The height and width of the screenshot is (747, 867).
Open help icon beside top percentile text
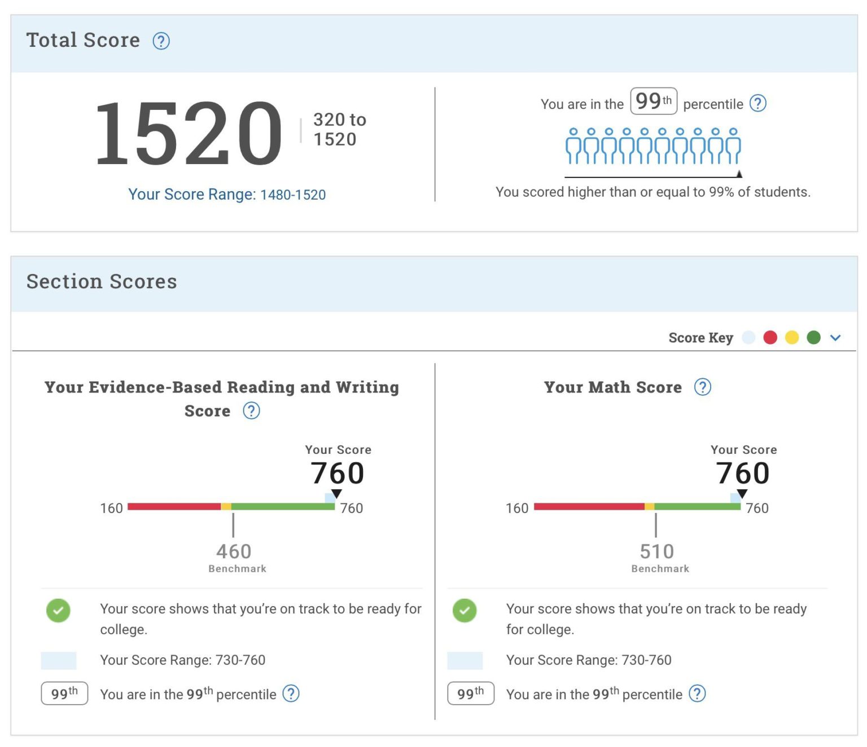pos(757,104)
